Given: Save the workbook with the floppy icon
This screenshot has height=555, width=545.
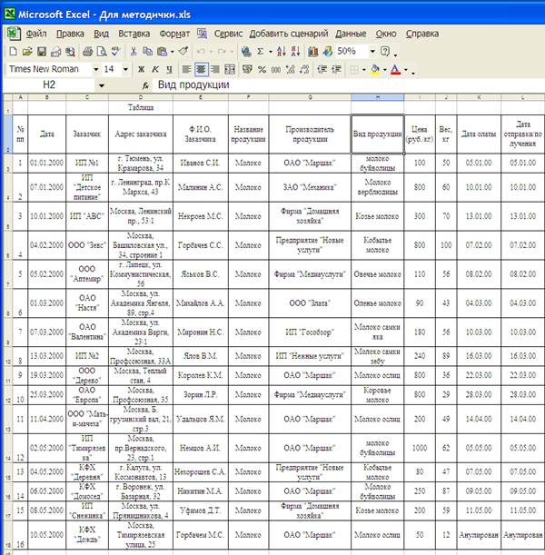Looking at the screenshot, I should pyautogui.click(x=42, y=52).
